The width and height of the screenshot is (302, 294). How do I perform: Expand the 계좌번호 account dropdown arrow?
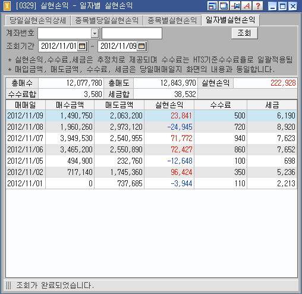95,33
